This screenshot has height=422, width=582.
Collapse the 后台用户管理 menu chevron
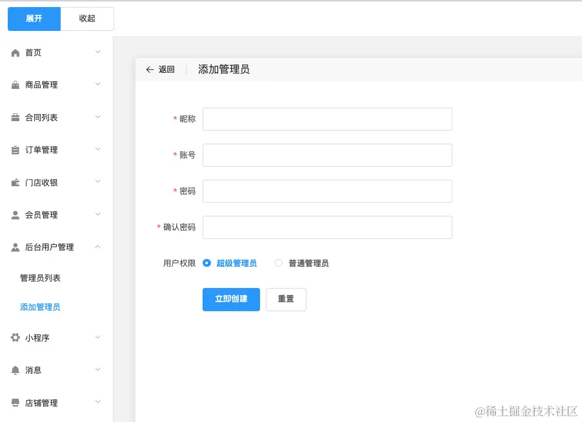97,247
